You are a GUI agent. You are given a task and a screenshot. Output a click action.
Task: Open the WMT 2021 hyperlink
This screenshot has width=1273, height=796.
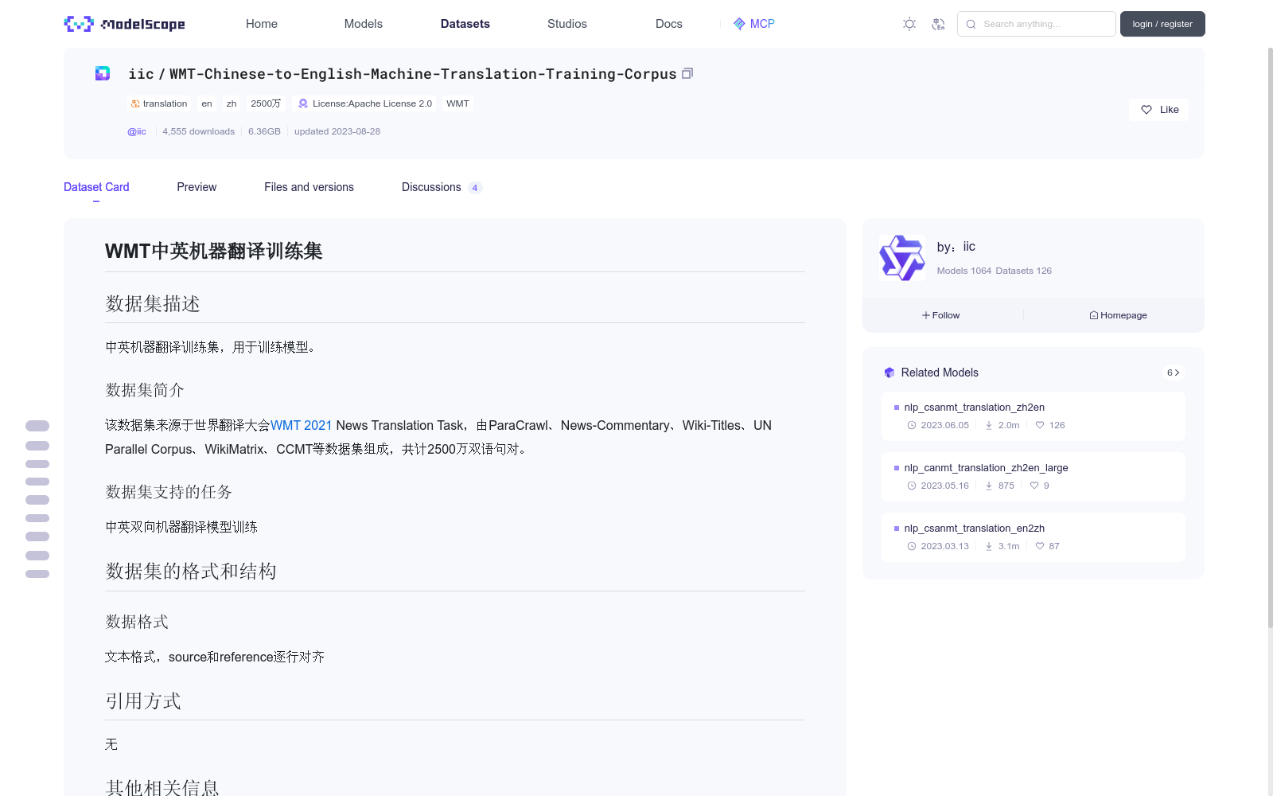(302, 425)
